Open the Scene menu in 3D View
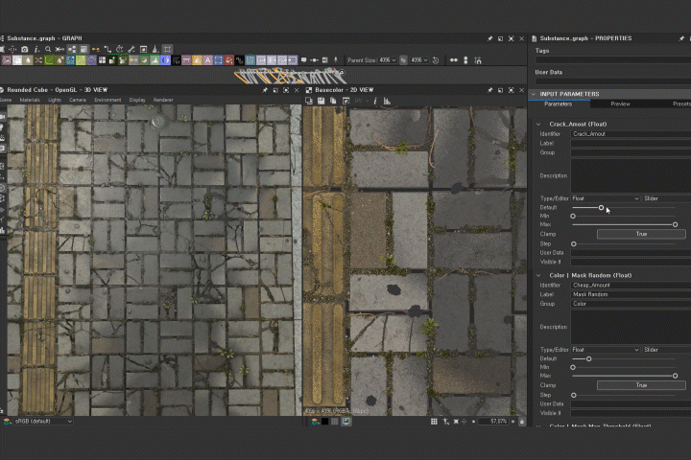This screenshot has height=460, width=691. point(6,100)
